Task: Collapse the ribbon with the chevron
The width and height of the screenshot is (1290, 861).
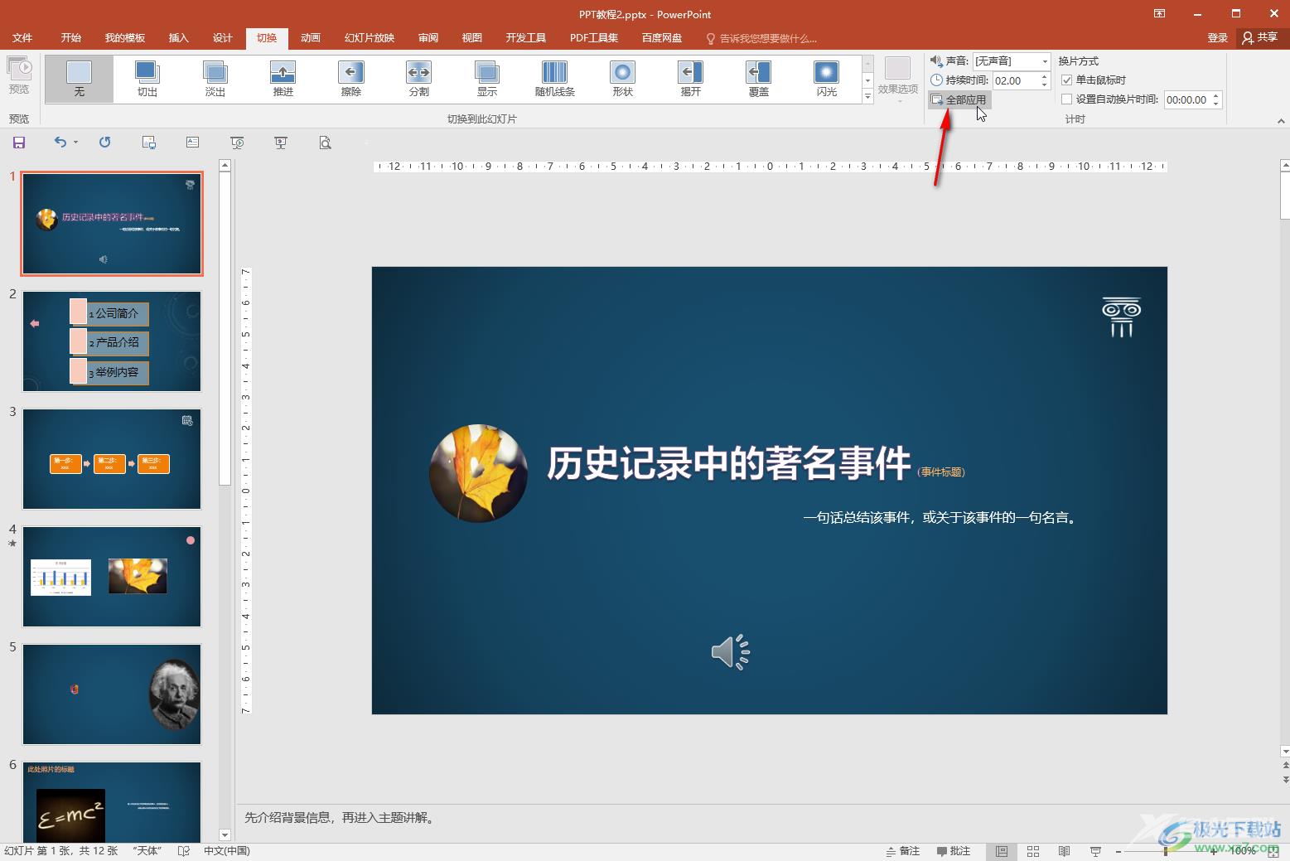Action: (x=1281, y=121)
